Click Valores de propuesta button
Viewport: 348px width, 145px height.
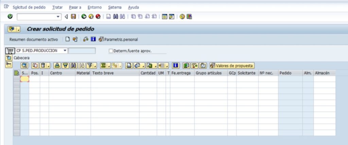pos(232,65)
